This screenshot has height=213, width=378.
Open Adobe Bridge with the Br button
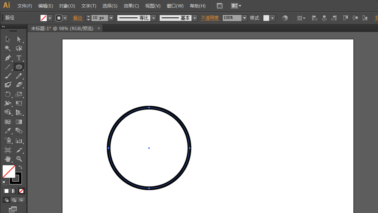[x=220, y=6]
